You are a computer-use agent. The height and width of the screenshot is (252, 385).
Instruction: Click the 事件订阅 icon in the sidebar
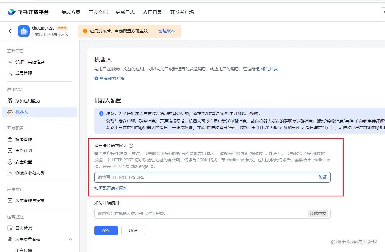[x=10, y=151]
